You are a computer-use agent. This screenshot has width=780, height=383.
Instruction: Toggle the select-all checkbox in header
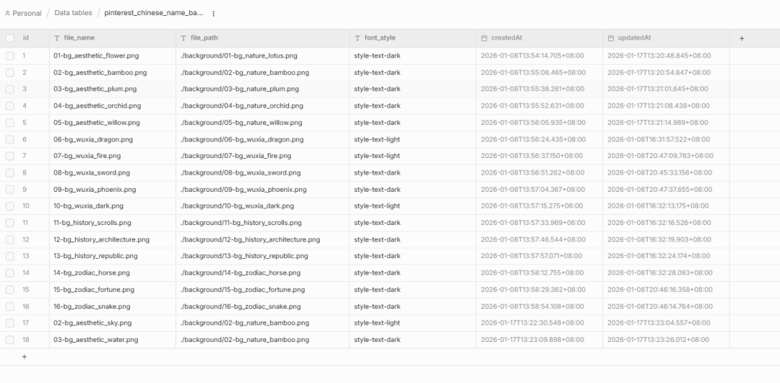point(10,38)
